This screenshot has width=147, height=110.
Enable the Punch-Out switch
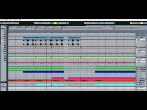pos(103,23)
